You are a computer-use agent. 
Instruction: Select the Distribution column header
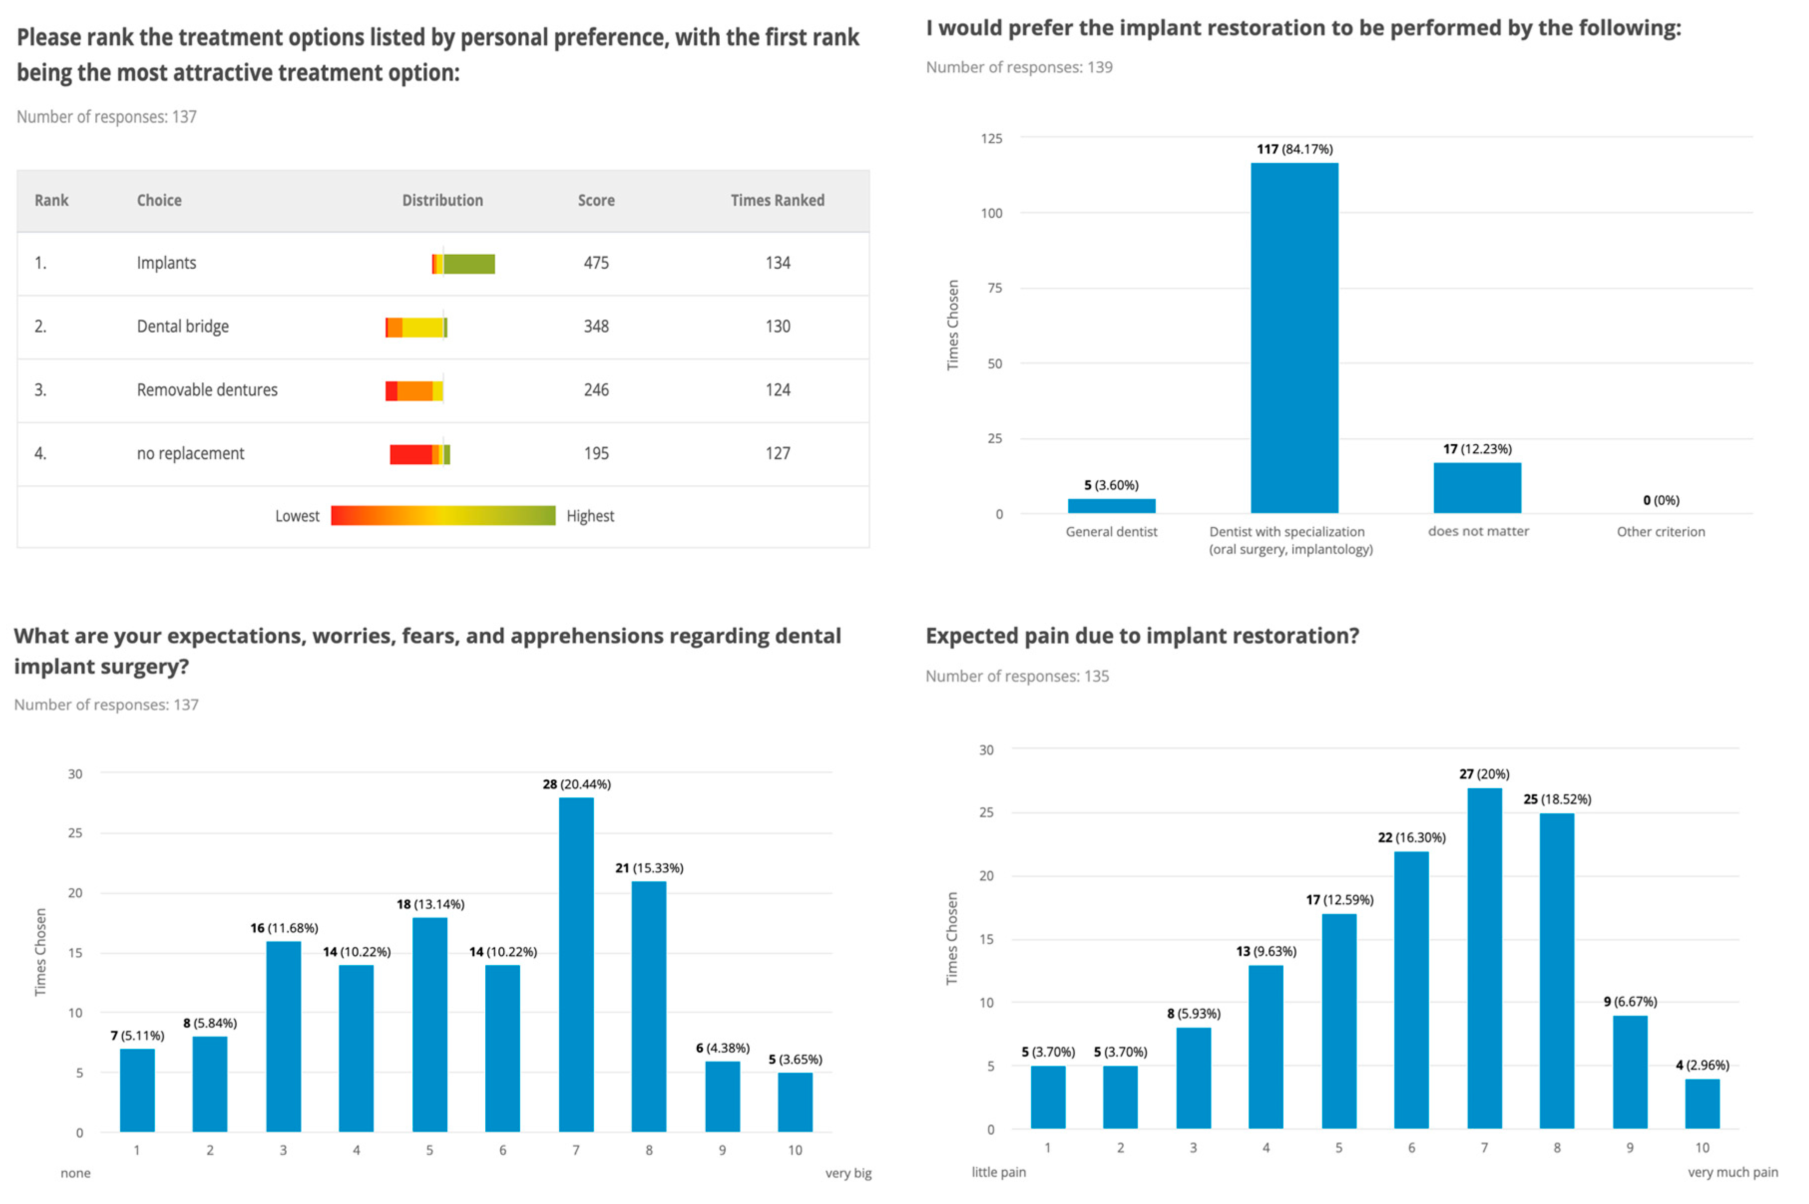442,200
